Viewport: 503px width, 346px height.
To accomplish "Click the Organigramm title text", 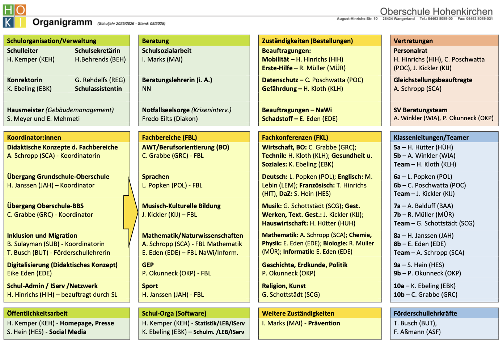I will 62,22.
